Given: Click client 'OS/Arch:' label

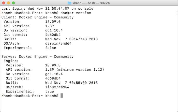Looking at the screenshot, I should [x=12, y=44].
